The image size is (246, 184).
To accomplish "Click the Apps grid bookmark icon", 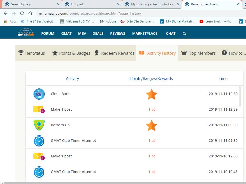I will point(5,21).
